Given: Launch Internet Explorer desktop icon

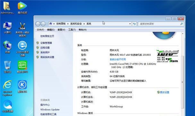Looking at the screenshot, I should click(x=7, y=88).
